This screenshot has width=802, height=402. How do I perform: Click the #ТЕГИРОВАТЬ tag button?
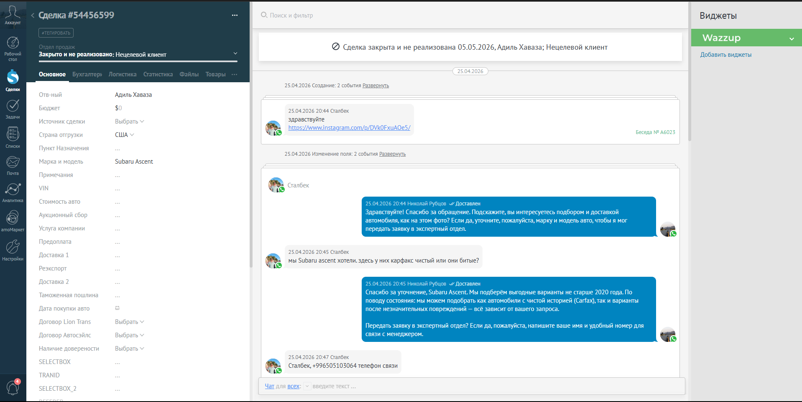click(56, 33)
